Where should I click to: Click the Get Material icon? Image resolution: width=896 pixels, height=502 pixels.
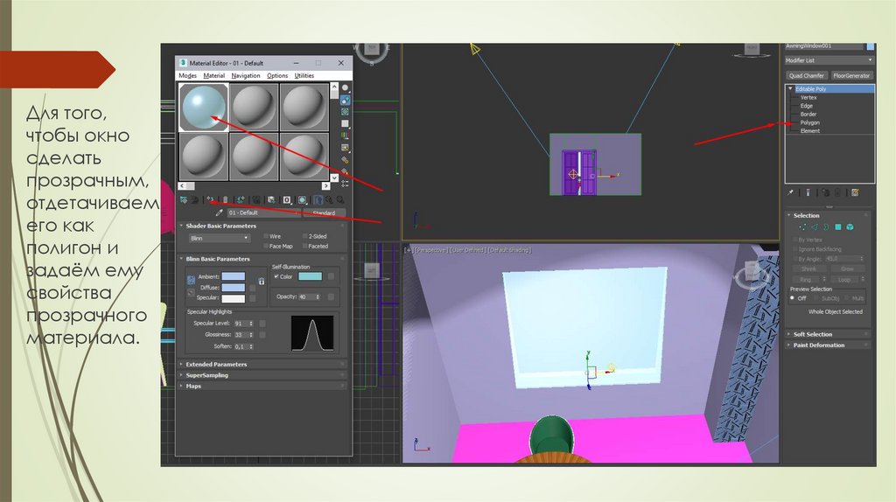coord(183,200)
